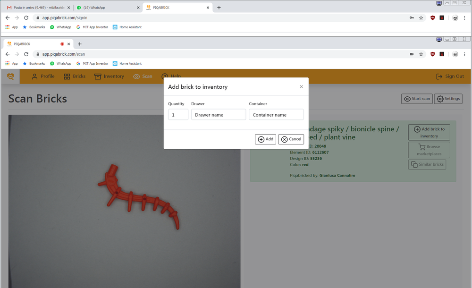
Task: Bookmark the scan page with star icon
Action: pos(421,54)
